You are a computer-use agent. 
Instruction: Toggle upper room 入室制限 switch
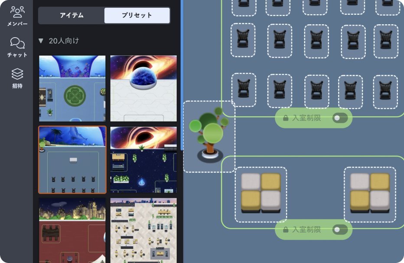[340, 118]
